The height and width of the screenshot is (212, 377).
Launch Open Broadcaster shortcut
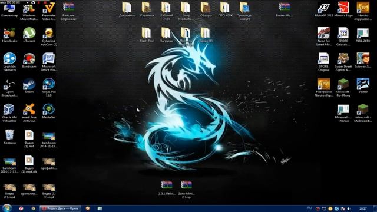point(9,88)
